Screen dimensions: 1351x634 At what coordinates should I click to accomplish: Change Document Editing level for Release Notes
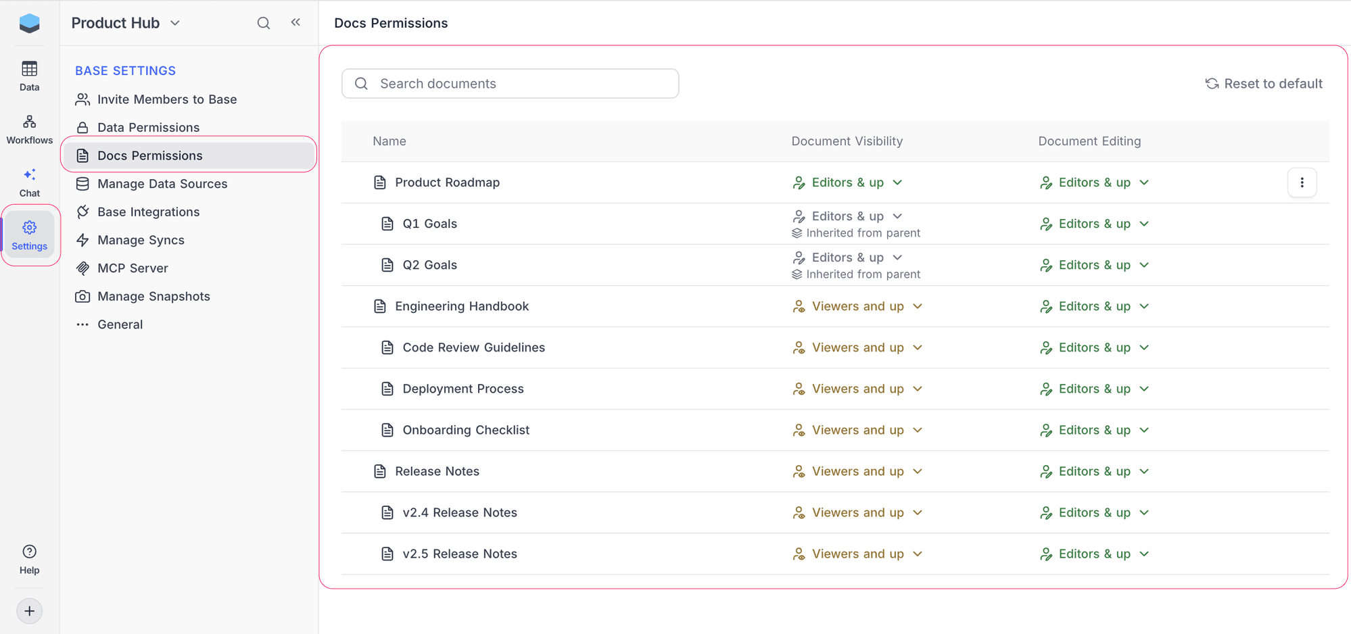click(1093, 471)
